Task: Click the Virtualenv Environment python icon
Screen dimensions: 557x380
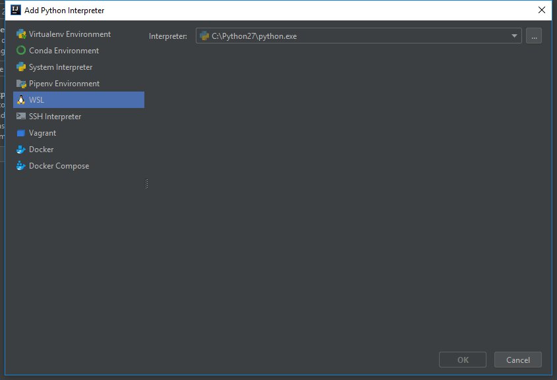Action: point(21,34)
